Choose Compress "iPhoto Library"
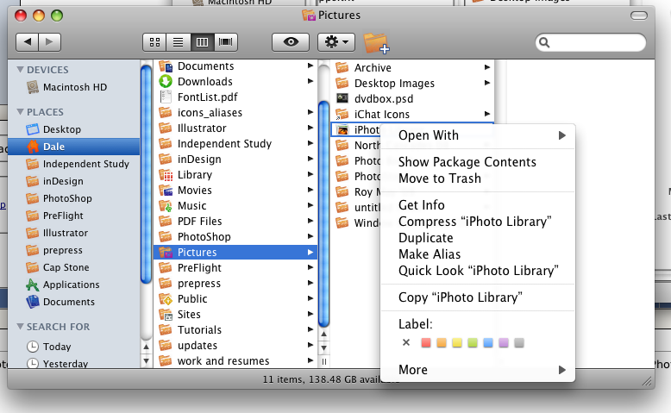 tap(478, 222)
